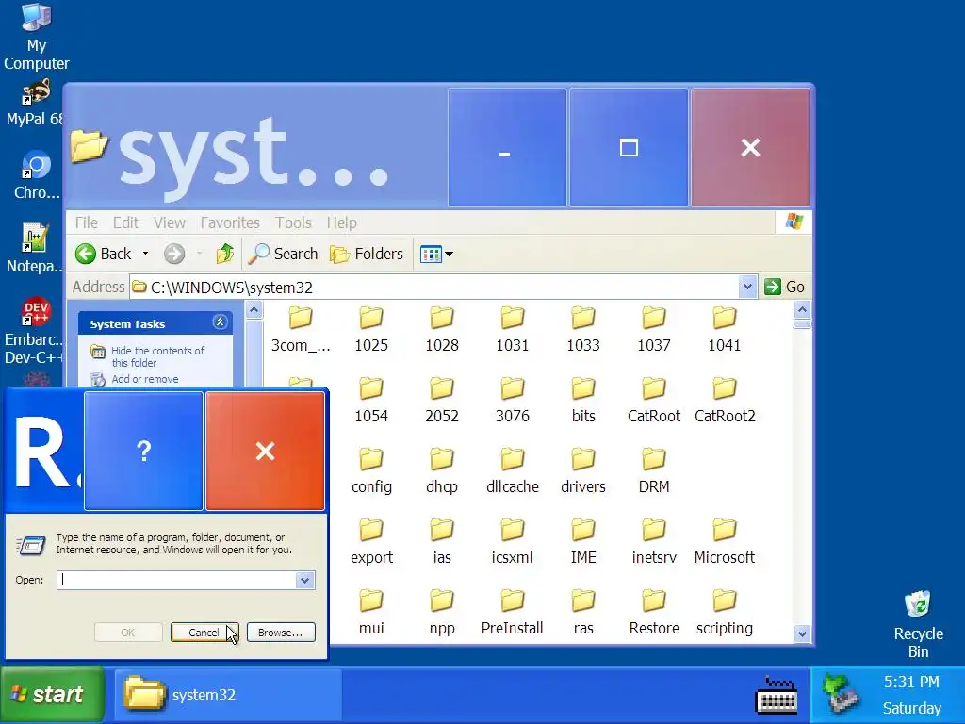Select the Microsoft folder
Image resolution: width=965 pixels, height=724 pixels.
[725, 542]
